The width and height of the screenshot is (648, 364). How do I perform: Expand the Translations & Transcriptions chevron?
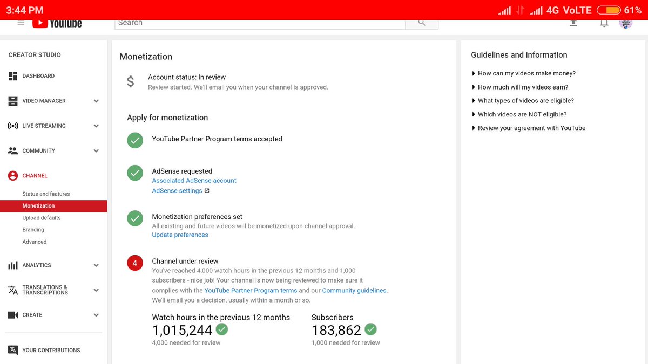96,290
